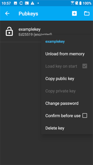
Task: Tap the back arrow in Pubkeys header
Action: (7, 13)
